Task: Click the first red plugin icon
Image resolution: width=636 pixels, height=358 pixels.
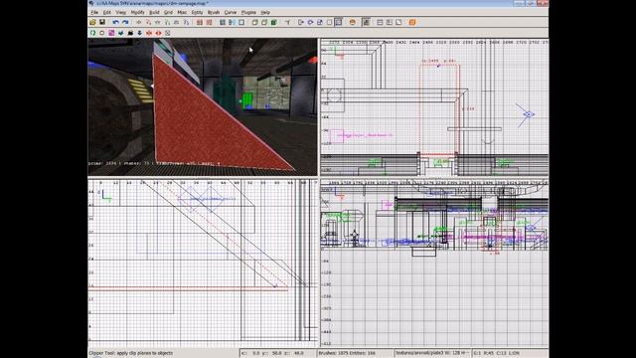Action: (149, 33)
